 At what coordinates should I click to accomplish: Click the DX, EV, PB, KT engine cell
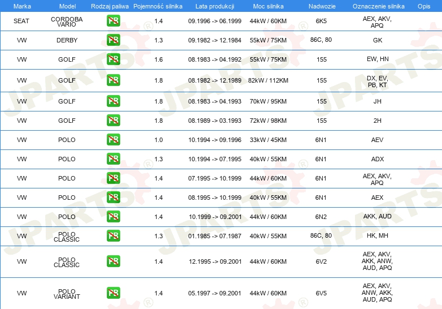tap(378, 81)
